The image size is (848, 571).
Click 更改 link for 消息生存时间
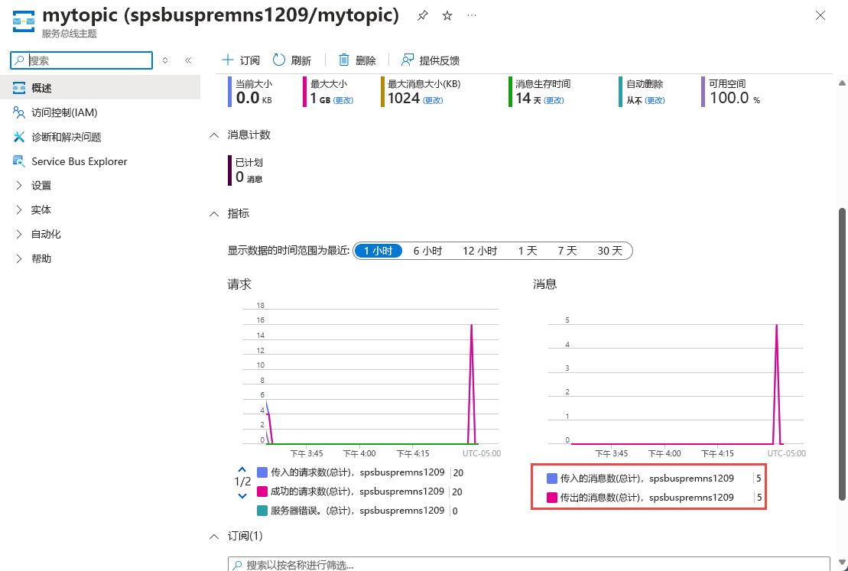click(554, 101)
